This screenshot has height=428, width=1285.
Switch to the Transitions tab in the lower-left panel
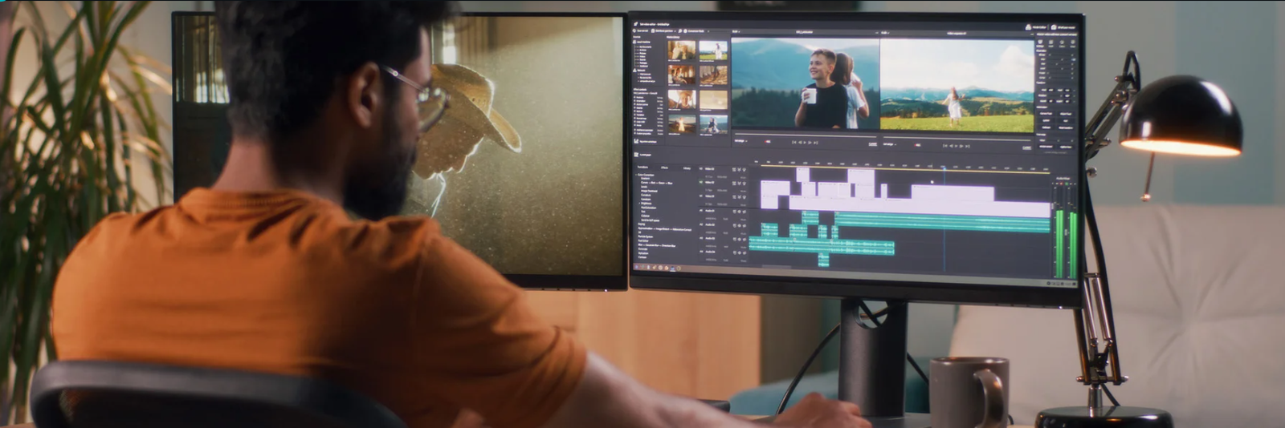[642, 167]
